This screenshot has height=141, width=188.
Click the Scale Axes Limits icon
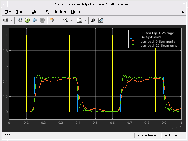tap(80, 20)
